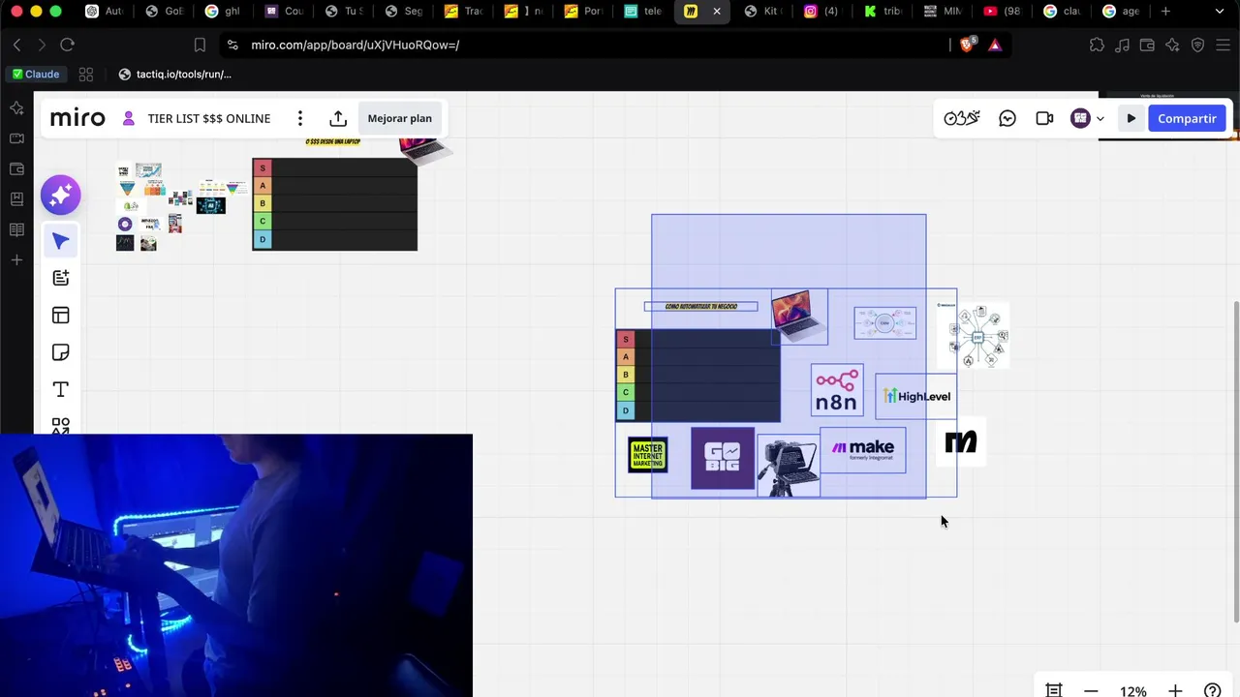Open the Claude bookmark
The image size is (1240, 697).
coord(36,75)
